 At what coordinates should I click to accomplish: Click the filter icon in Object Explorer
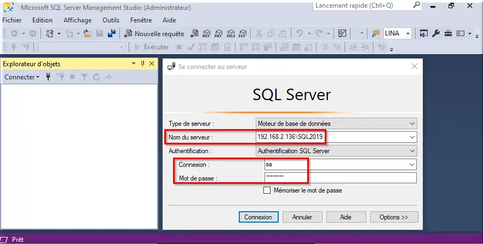[84, 77]
